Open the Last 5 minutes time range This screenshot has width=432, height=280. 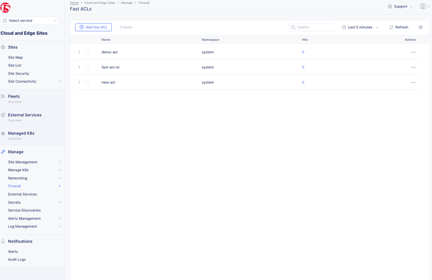(x=360, y=27)
